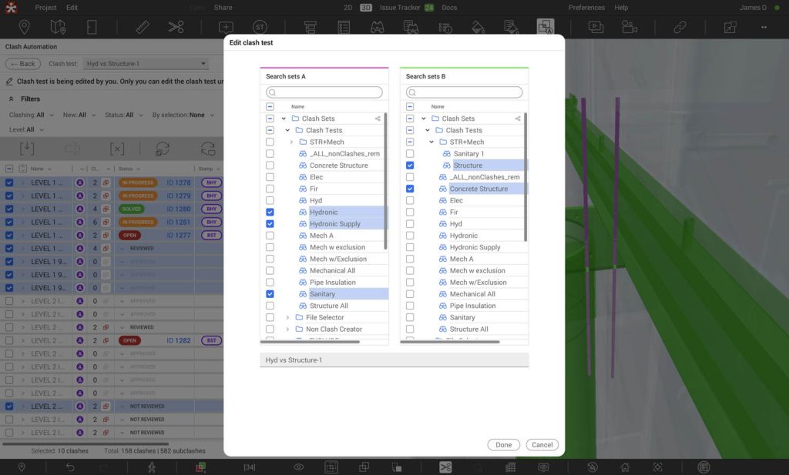Expand Non Clash Creator folder in sets A

pyautogui.click(x=287, y=329)
